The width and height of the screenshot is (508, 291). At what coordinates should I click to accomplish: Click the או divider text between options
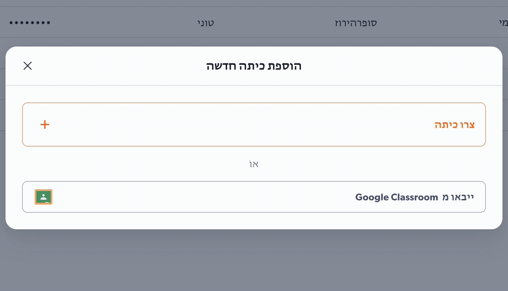tap(254, 164)
